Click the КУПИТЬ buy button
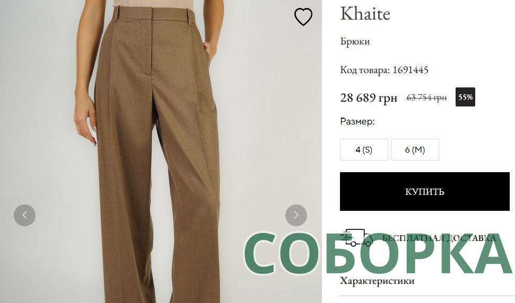Screen dimensions: 515x303 [x=425, y=192]
